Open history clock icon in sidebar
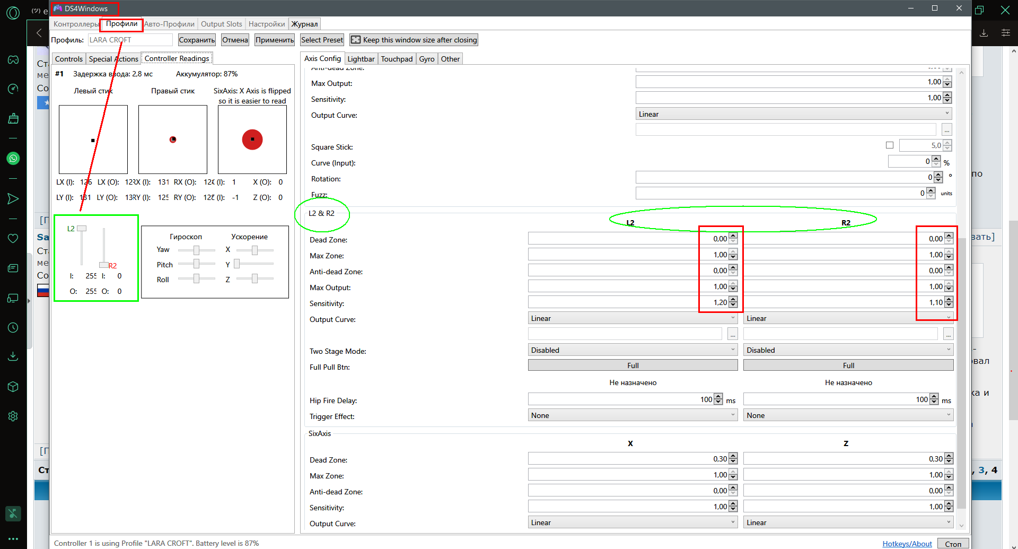The height and width of the screenshot is (549, 1018). click(x=13, y=328)
